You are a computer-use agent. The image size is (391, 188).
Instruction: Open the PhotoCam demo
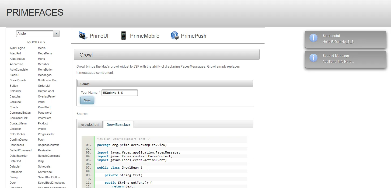click(x=44, y=118)
